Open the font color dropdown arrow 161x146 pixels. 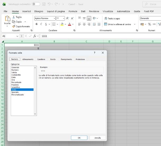pyautogui.click(x=73, y=24)
